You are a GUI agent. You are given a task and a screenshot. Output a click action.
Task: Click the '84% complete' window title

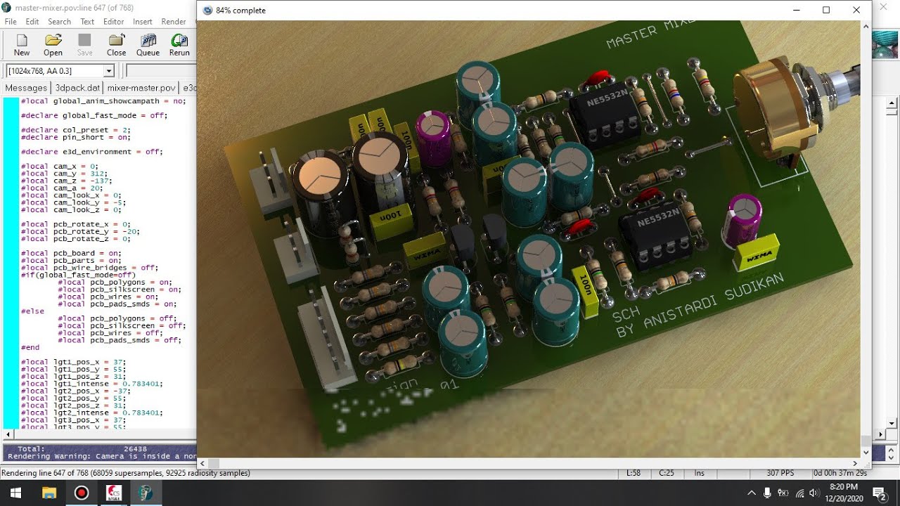click(241, 11)
